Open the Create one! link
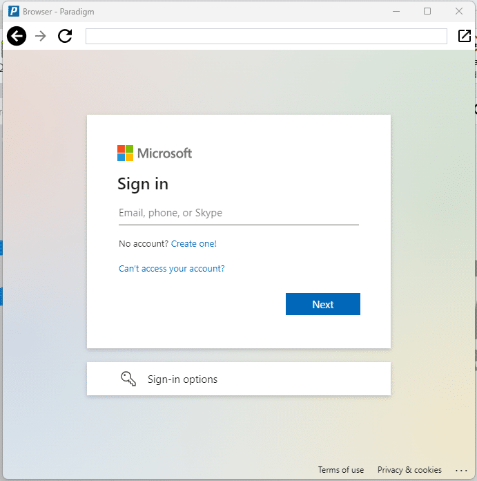The width and height of the screenshot is (477, 481). click(193, 243)
